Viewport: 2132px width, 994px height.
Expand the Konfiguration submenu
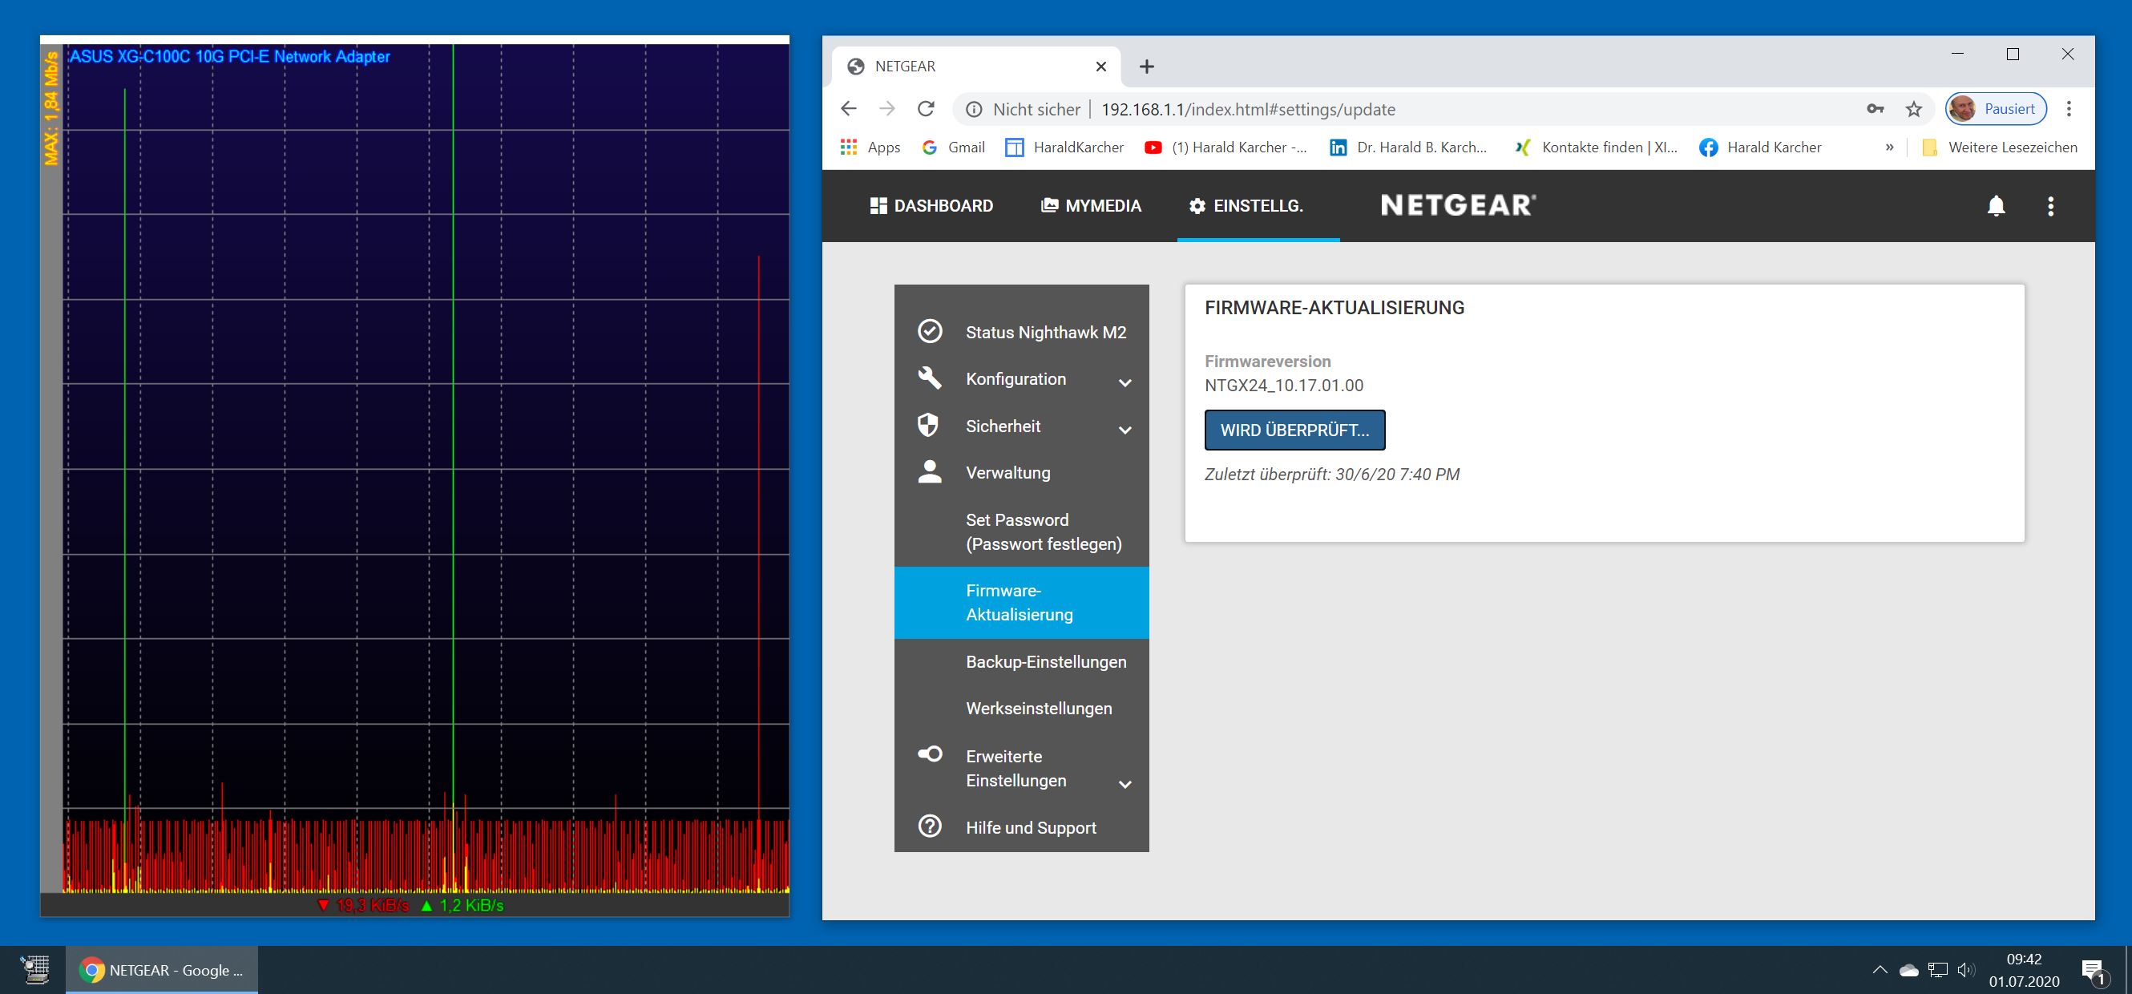click(x=1125, y=382)
